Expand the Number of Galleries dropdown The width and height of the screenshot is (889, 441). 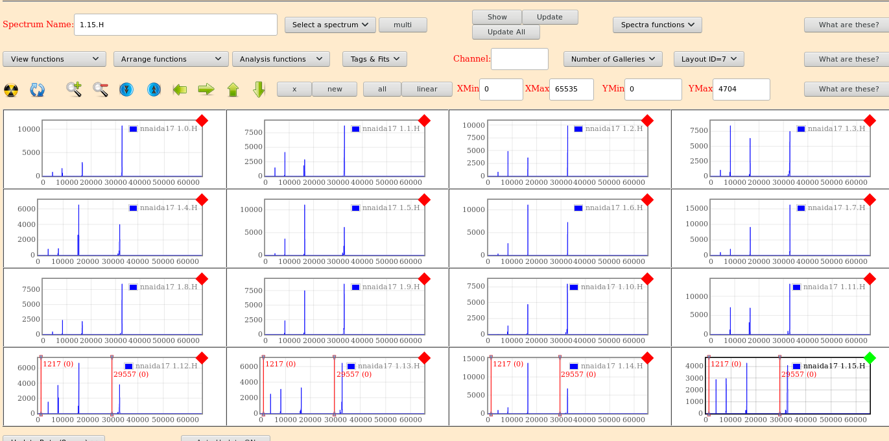(613, 59)
